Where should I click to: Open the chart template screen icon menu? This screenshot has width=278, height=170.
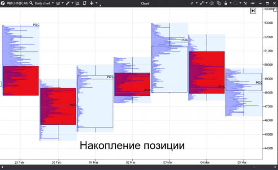tap(58, 3)
